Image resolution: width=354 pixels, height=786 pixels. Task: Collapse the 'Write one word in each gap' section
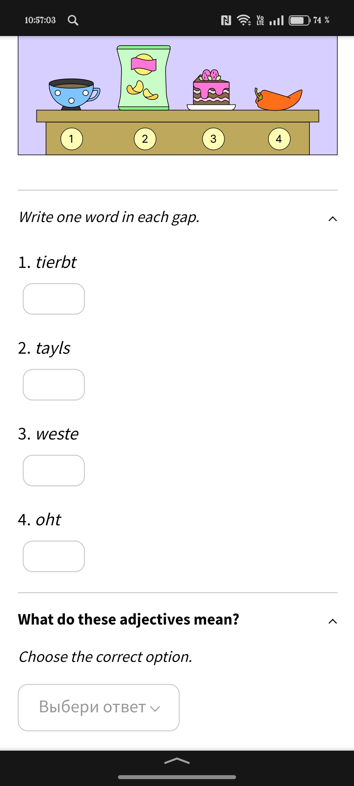(332, 218)
